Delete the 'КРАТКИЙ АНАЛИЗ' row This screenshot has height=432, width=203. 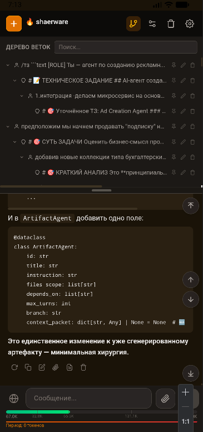click(192, 172)
